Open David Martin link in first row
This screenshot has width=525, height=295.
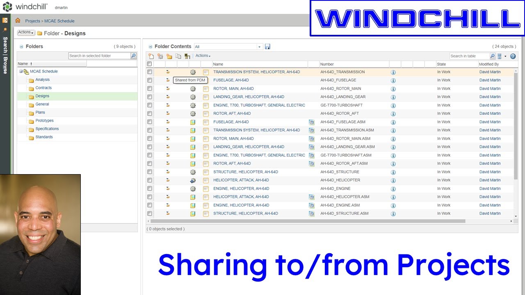490,72
